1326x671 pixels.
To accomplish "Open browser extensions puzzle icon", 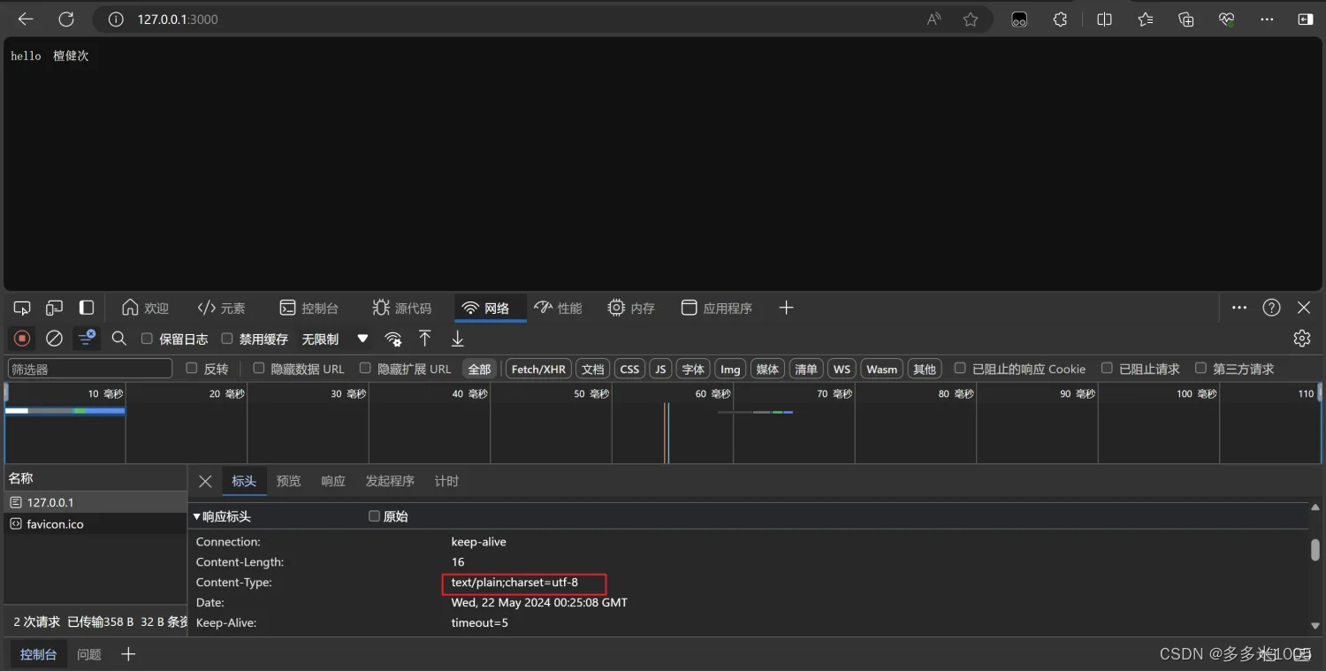I will tap(1060, 19).
